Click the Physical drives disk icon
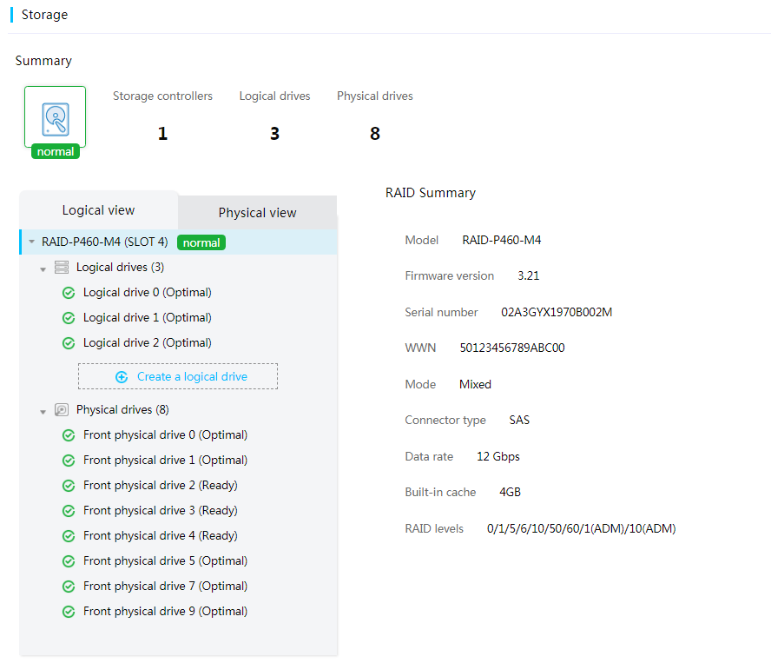Viewport: 771px width, 663px height. pos(62,409)
